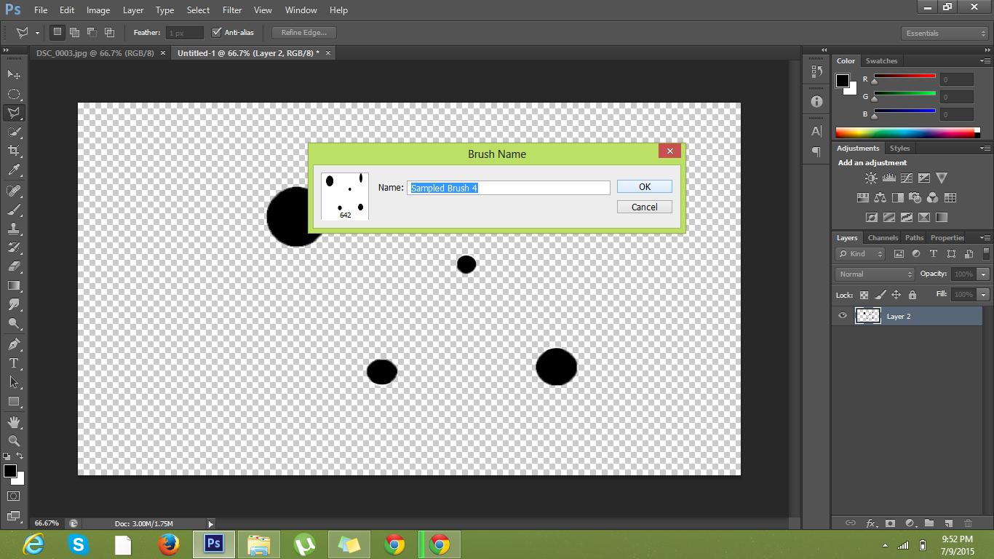Open the tool preset picker arrow
Viewport: 994px width, 559px height.
tap(37, 33)
